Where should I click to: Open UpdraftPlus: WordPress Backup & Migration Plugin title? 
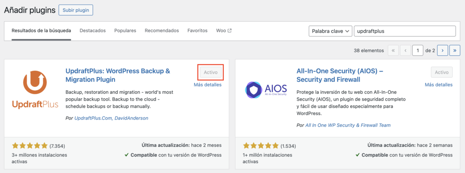[x=118, y=76]
